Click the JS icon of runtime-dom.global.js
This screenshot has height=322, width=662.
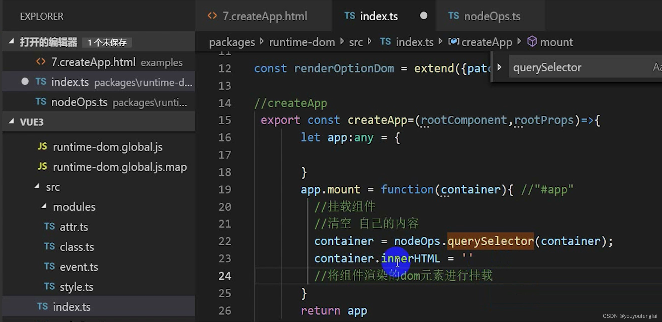[x=42, y=147]
